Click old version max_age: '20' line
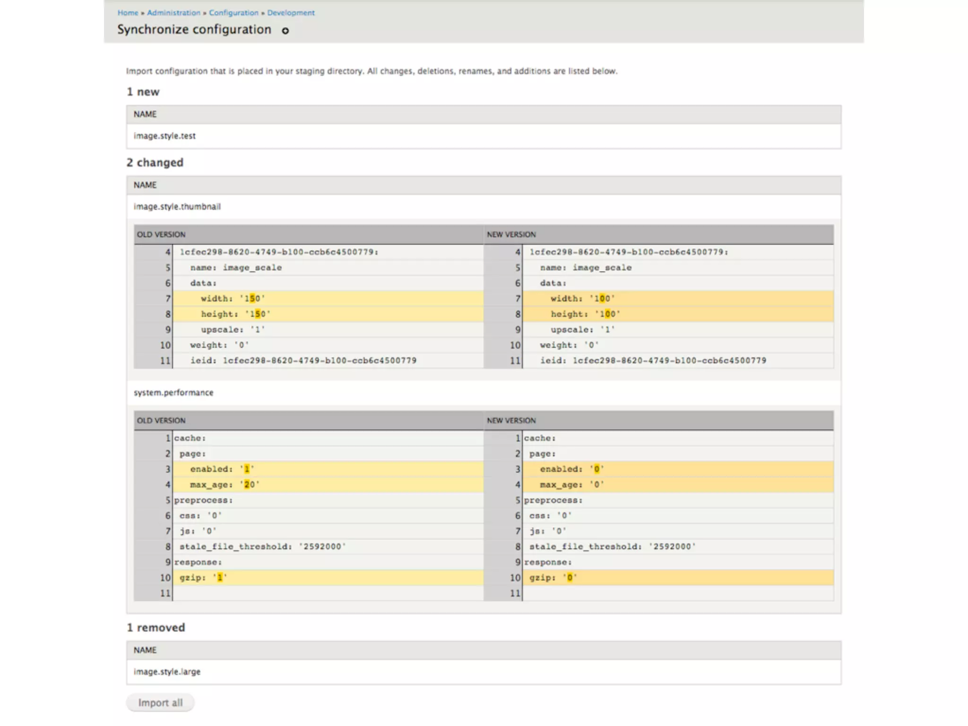 click(328, 484)
